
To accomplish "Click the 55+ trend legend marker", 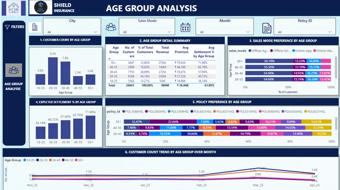I will pyautogui.click(x=76, y=160).
